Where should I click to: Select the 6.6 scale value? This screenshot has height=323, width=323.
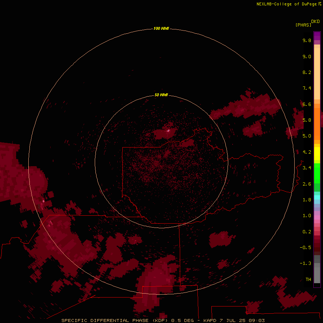tap(307, 104)
